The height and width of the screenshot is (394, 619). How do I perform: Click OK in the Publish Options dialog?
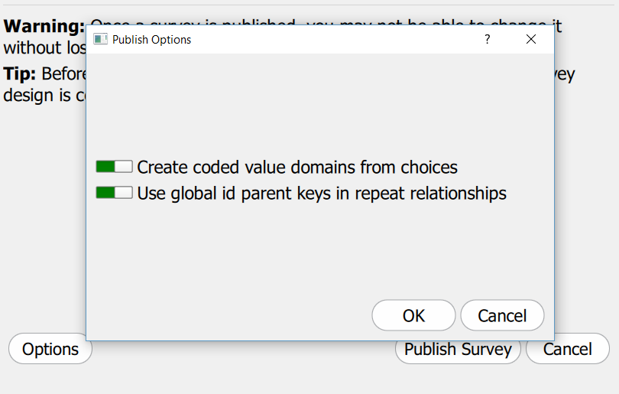click(x=413, y=315)
